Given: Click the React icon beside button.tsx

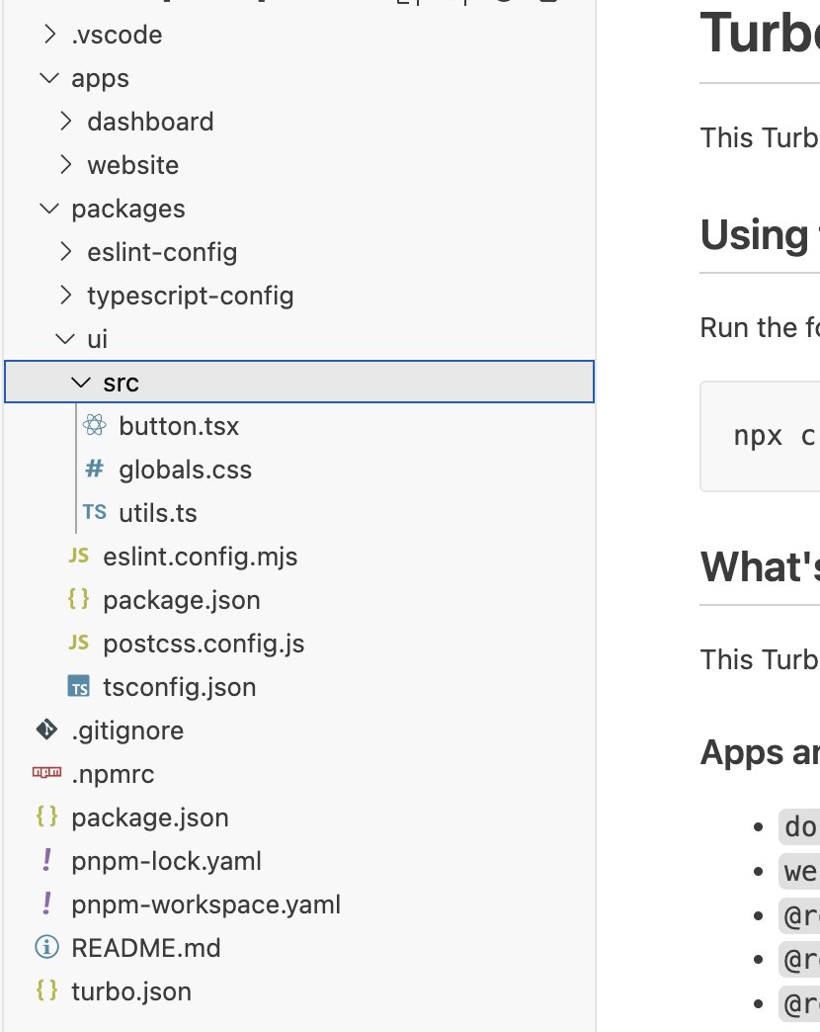Looking at the screenshot, I should [94, 425].
